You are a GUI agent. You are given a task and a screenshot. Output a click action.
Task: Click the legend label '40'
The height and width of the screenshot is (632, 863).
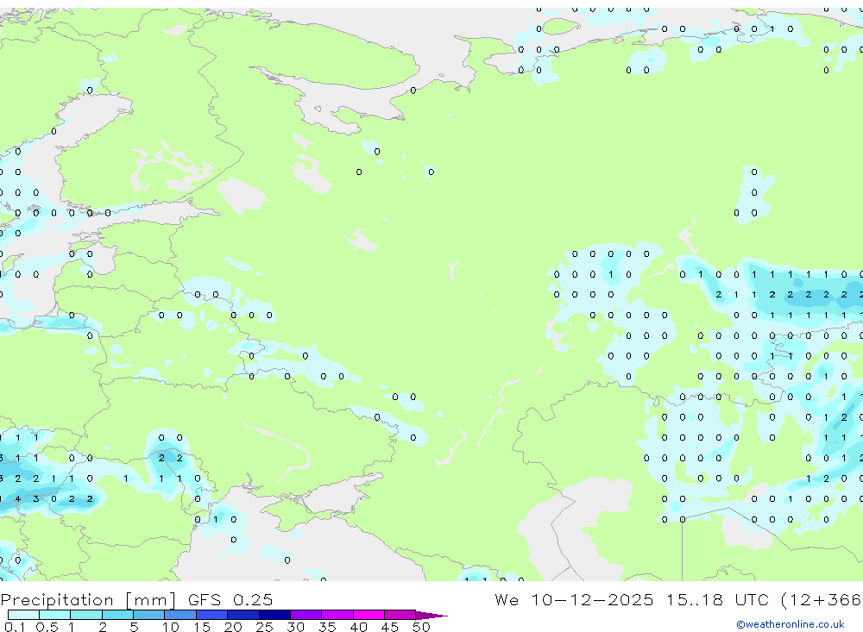click(x=358, y=627)
